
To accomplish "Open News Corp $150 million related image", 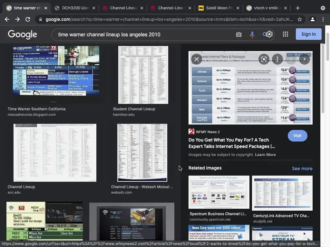I will pyautogui.click(x=219, y=233).
